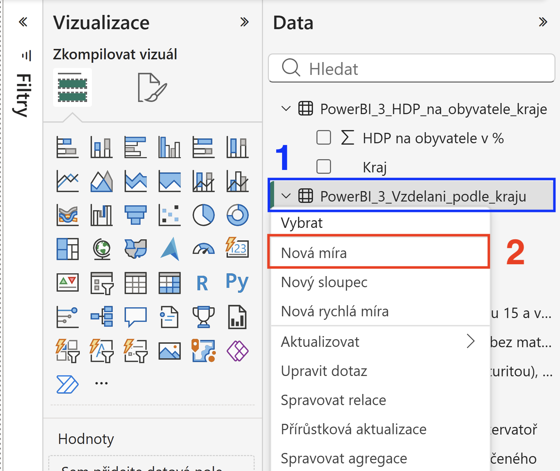Open Spravovat relace from the menu

click(380, 400)
